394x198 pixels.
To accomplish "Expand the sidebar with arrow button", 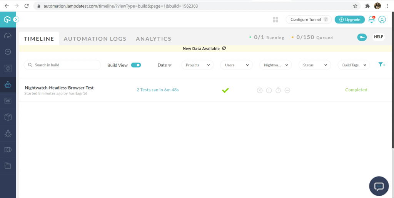I will (16, 19).
